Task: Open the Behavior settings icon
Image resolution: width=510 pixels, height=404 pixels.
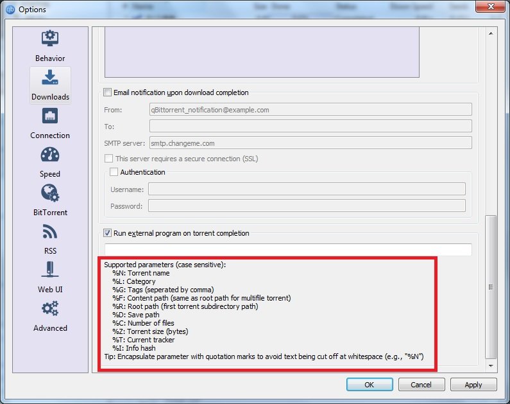Action: click(50, 39)
